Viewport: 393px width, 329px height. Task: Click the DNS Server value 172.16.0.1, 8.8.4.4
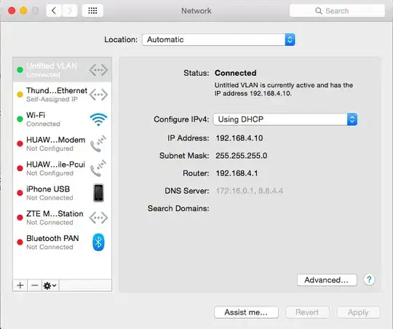tap(250, 191)
